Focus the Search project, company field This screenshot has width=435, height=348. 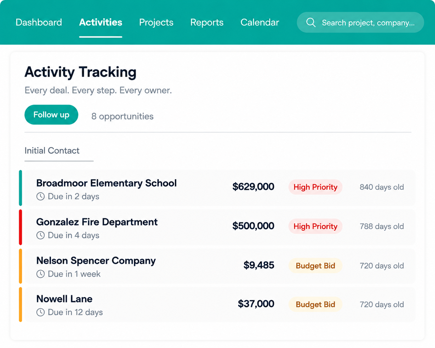361,22
